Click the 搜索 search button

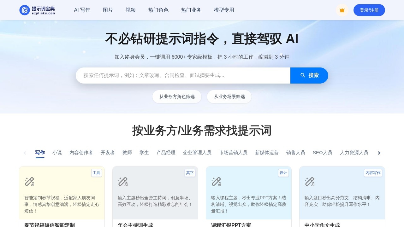pyautogui.click(x=309, y=75)
